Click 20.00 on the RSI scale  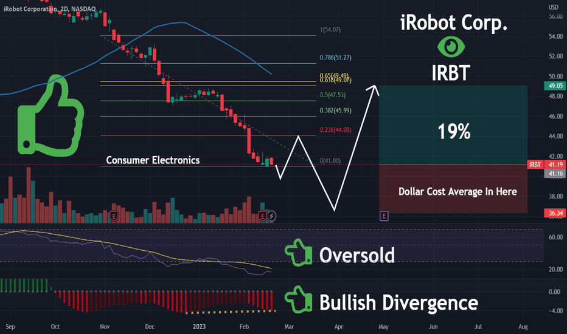(556, 269)
